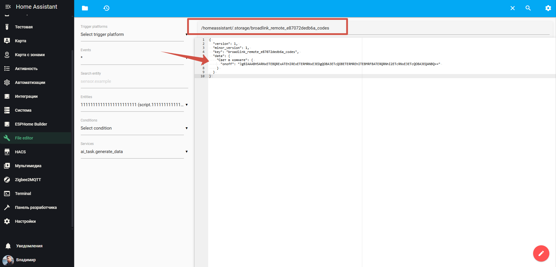Click the search magnifier in top bar
Screen dimensions: 556x267
click(x=528, y=8)
